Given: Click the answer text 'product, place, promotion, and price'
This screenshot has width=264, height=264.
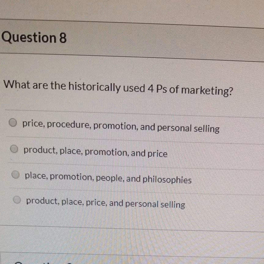Looking at the screenshot, I should click(95, 152).
